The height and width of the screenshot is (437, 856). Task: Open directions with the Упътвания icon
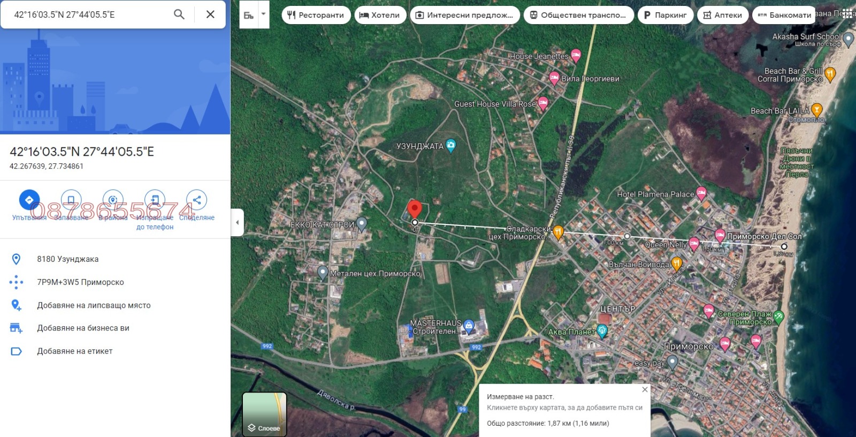(x=29, y=200)
